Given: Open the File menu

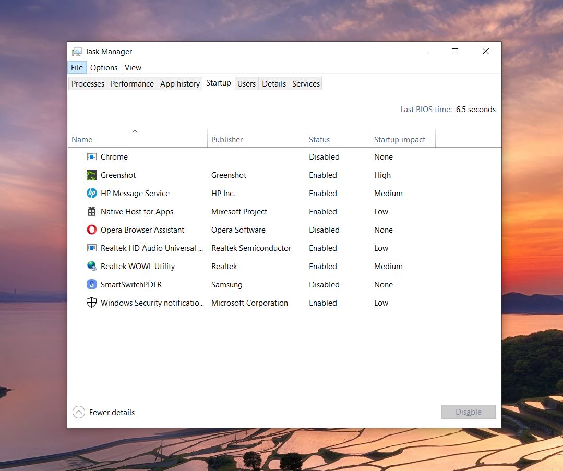Looking at the screenshot, I should point(77,67).
